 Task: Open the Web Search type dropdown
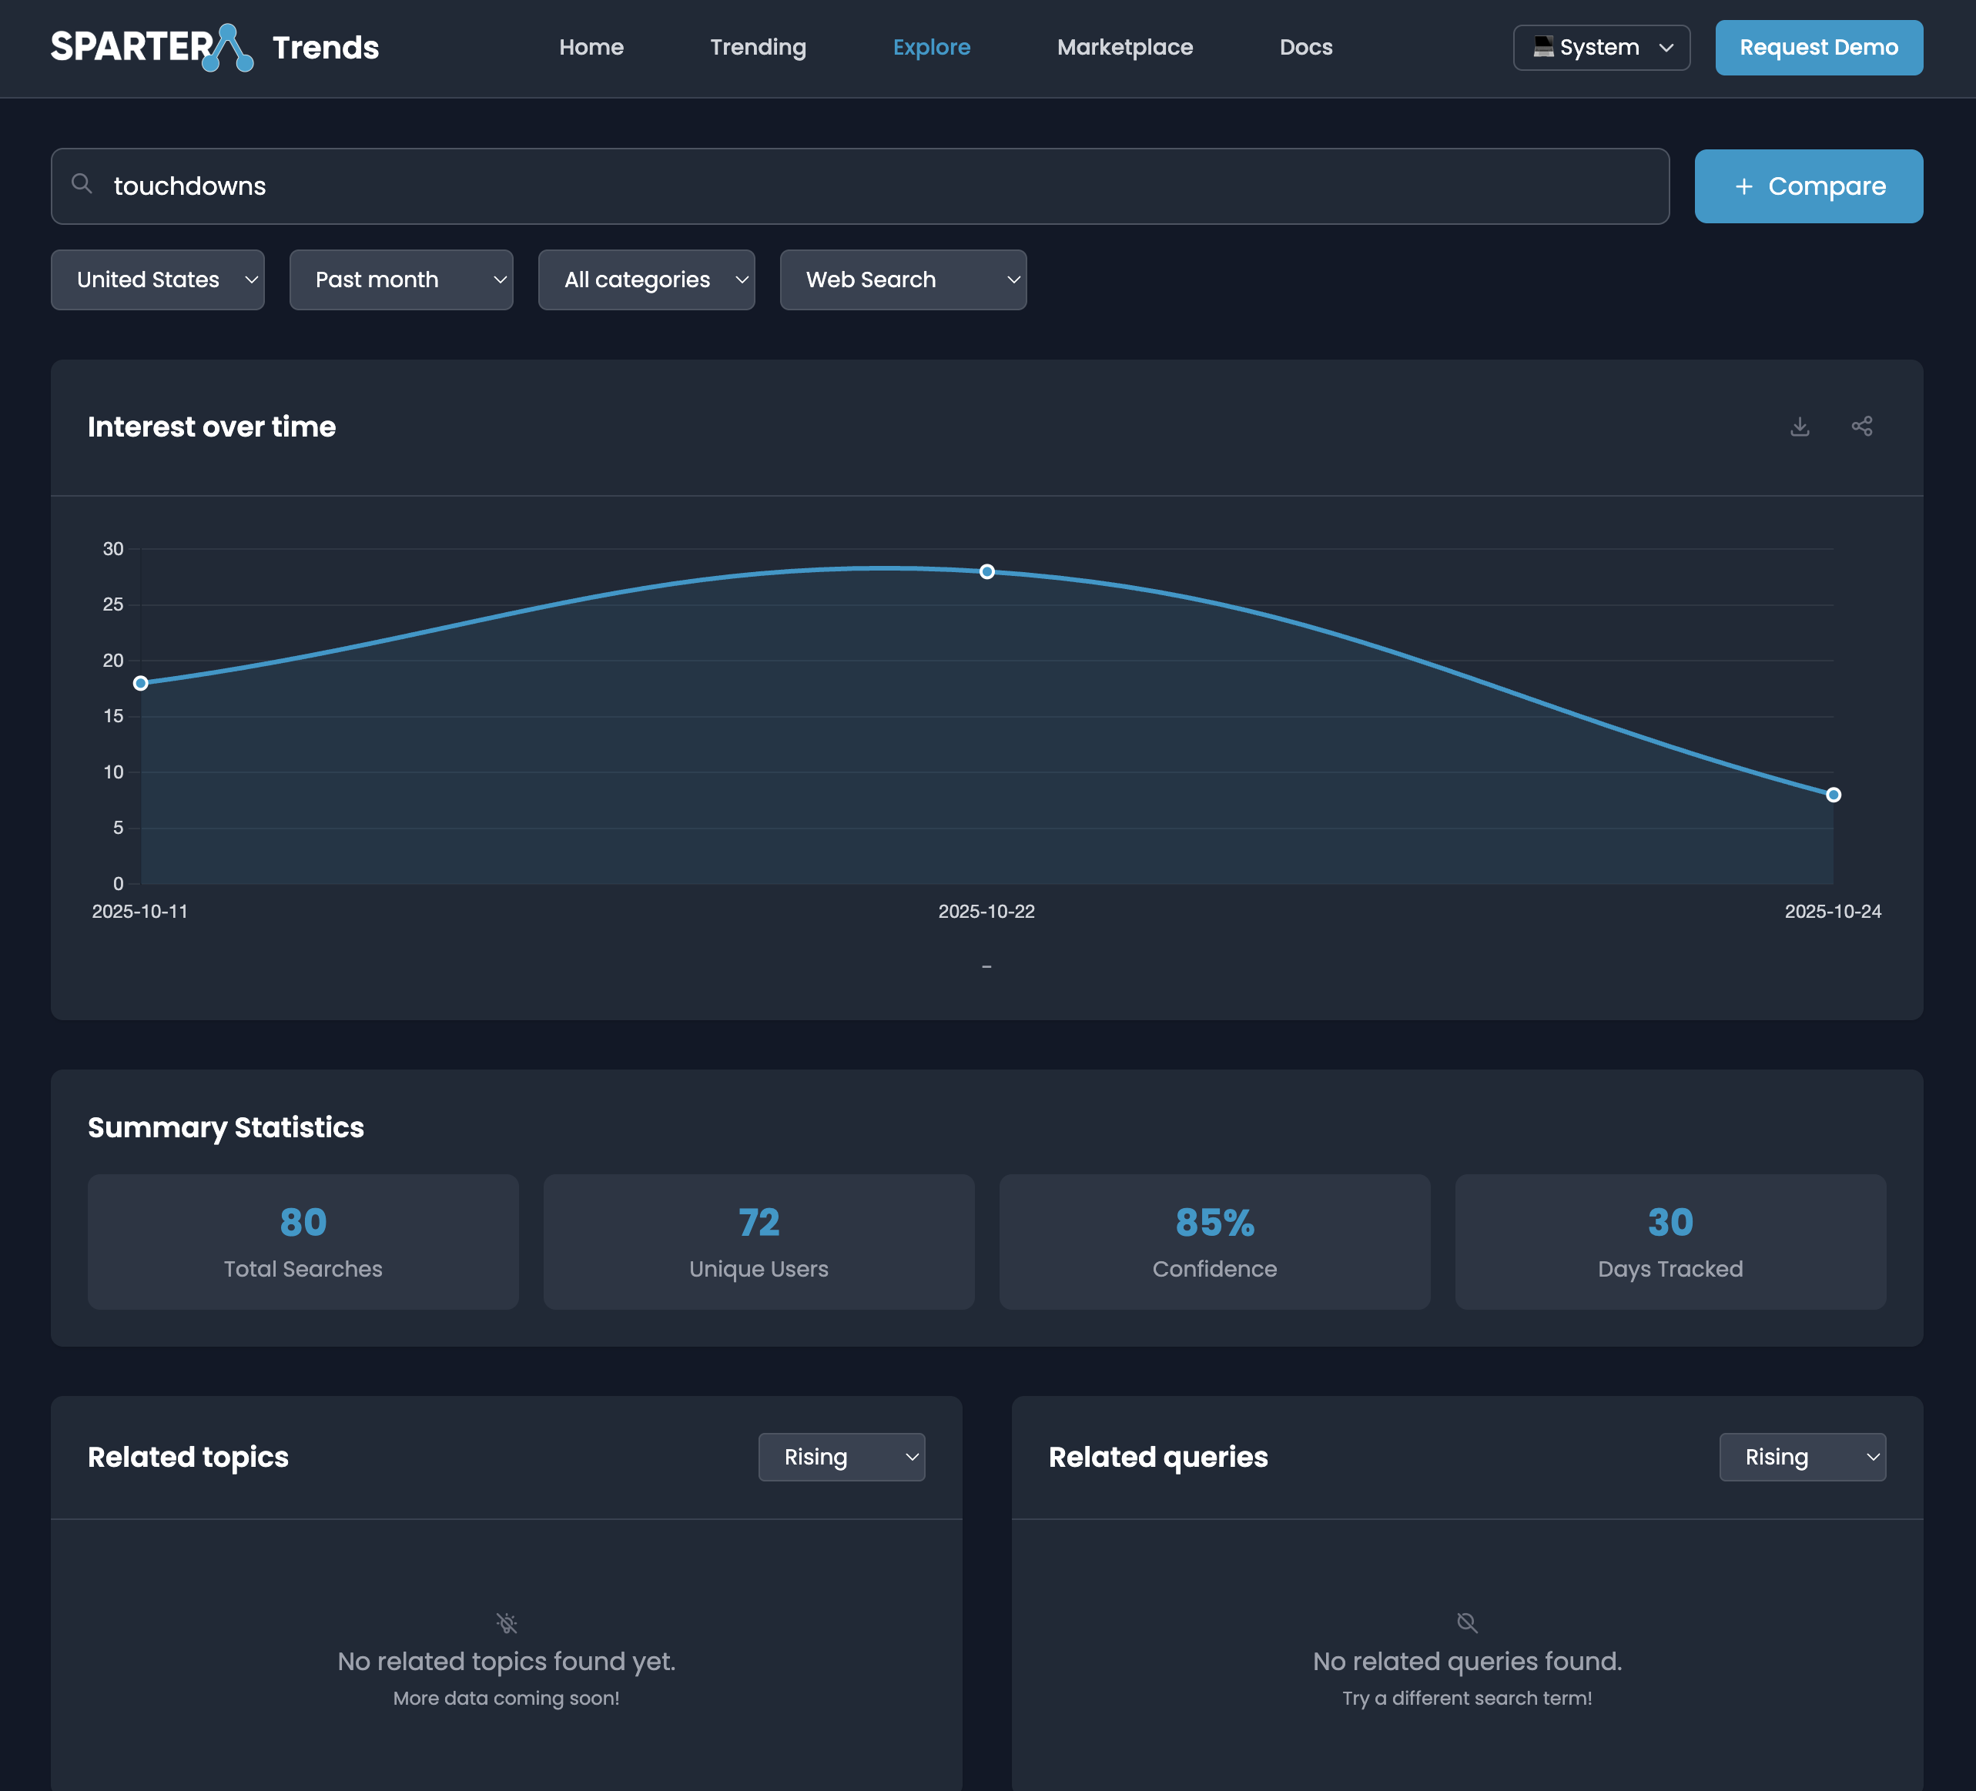902,280
